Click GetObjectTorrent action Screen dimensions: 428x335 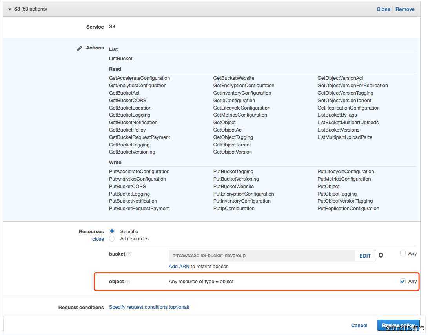tap(232, 145)
